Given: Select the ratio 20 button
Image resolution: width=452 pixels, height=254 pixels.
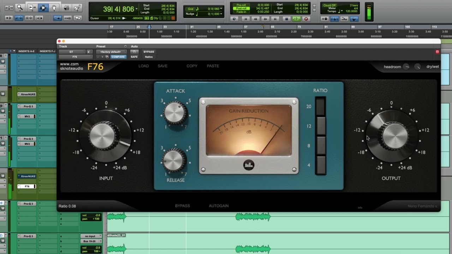Looking at the screenshot, I should (321, 107).
